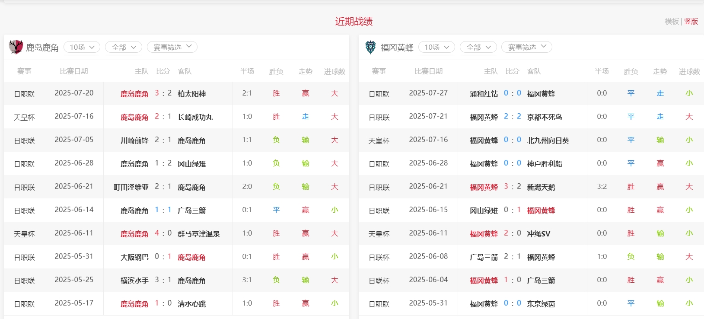Click the 近期战绩 section heading
Viewport: 704px width, 319px height.
354,22
